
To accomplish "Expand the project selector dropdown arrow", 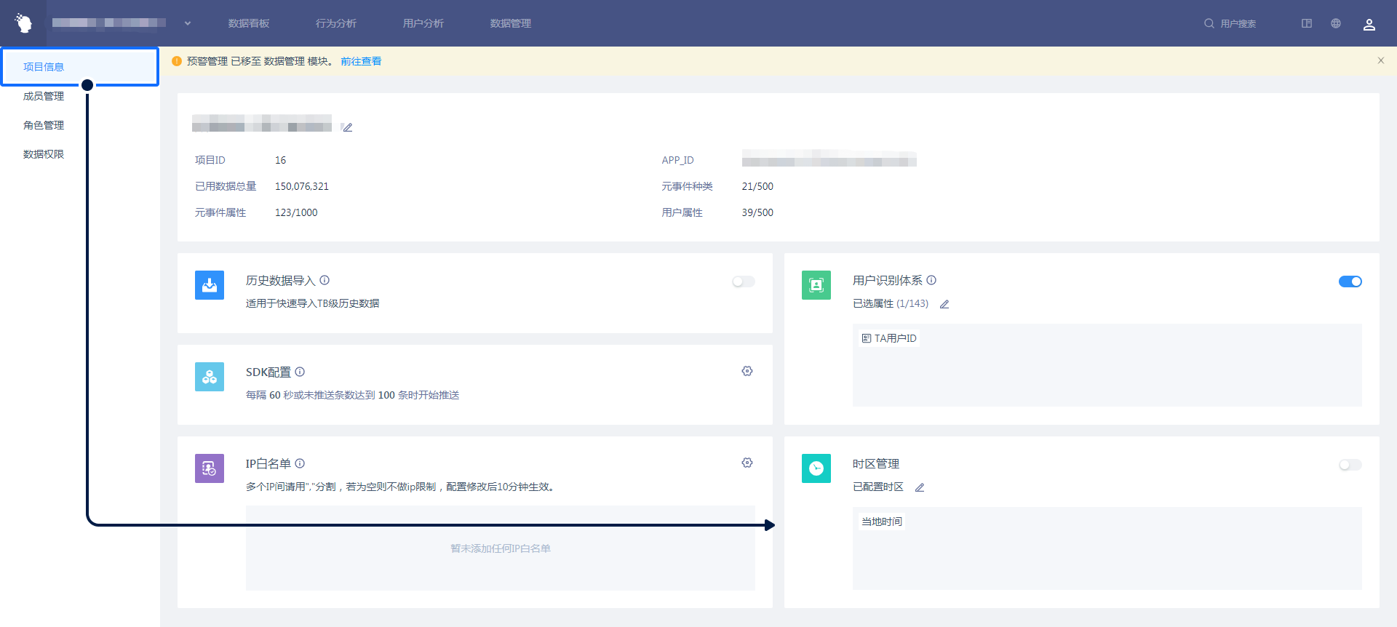I will pyautogui.click(x=188, y=23).
